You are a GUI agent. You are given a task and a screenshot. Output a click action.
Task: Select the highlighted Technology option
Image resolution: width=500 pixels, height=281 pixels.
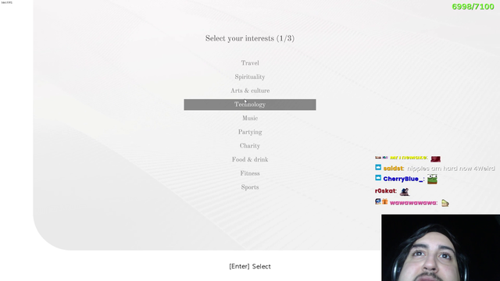coord(250,105)
